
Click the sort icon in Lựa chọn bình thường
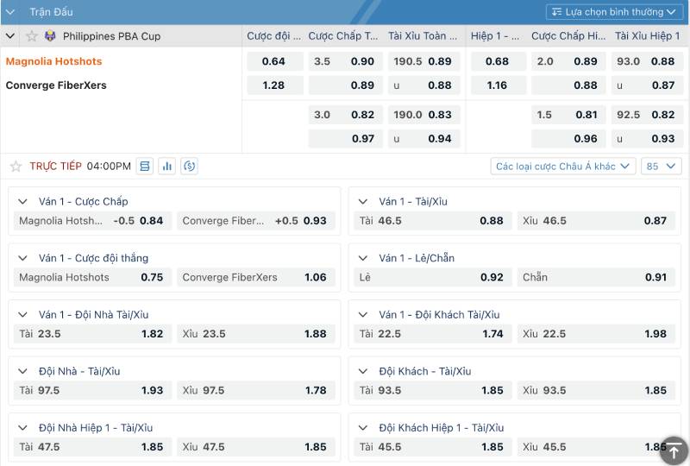click(555, 12)
